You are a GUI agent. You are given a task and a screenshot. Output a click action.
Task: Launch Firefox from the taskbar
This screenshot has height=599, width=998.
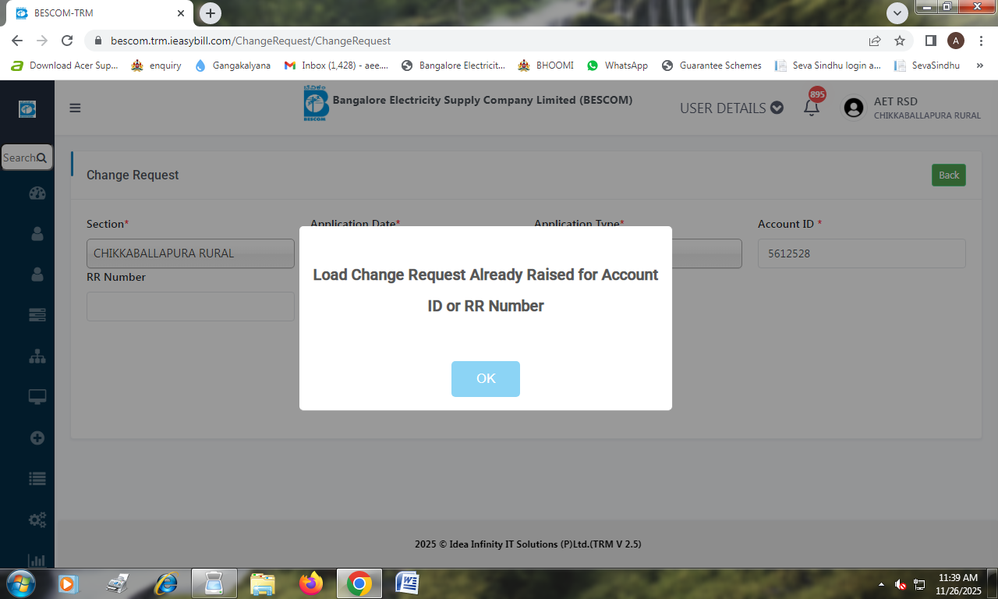(310, 583)
